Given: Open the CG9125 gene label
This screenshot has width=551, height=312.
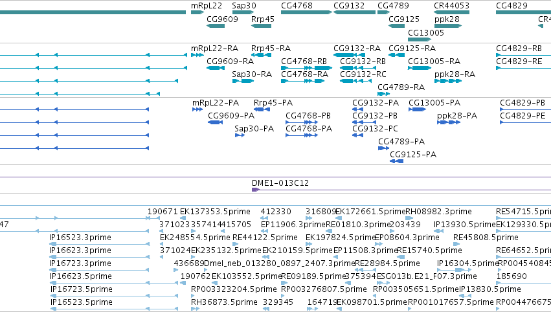Looking at the screenshot, I should pos(404,19).
